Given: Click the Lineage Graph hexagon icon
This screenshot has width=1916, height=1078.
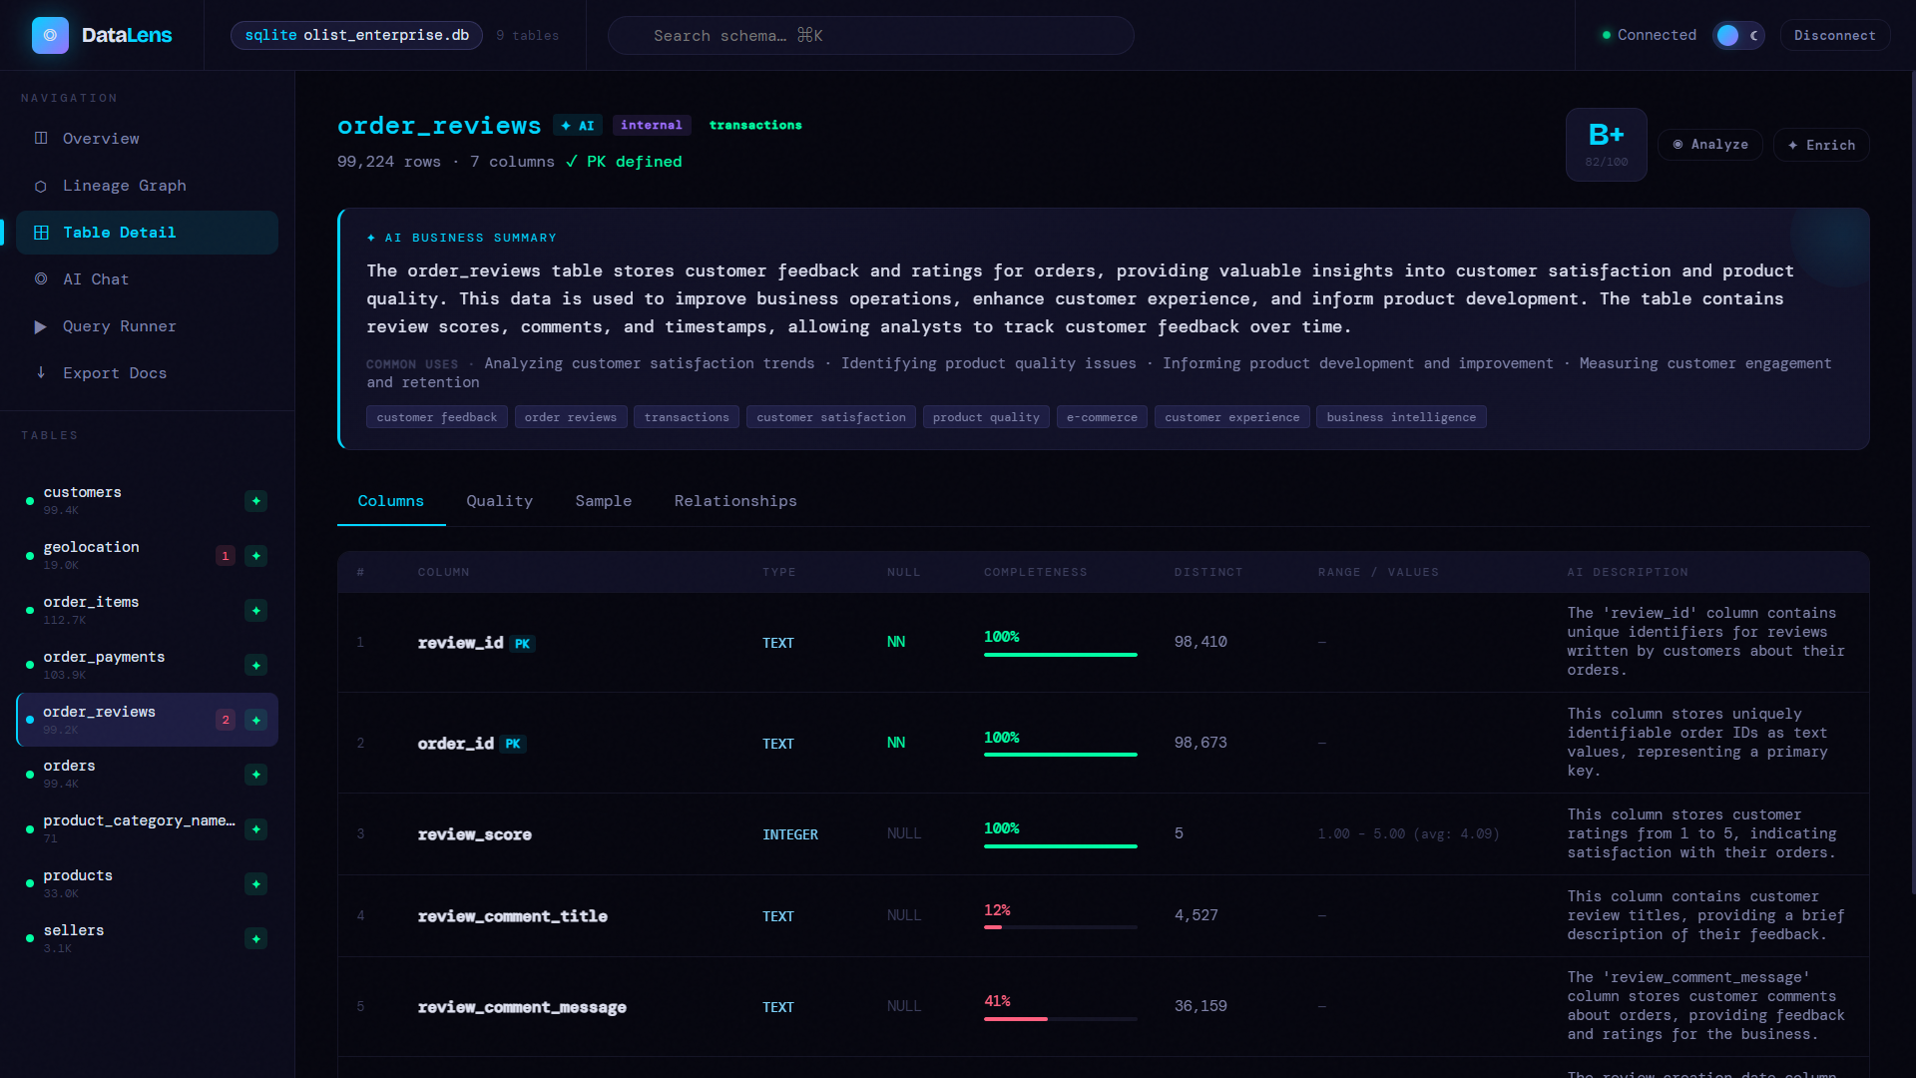Looking at the screenshot, I should coord(41,186).
